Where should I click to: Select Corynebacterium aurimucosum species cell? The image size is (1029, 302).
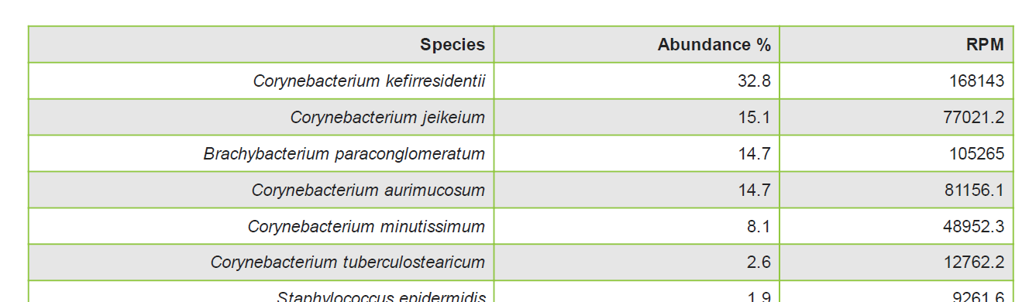(261, 190)
